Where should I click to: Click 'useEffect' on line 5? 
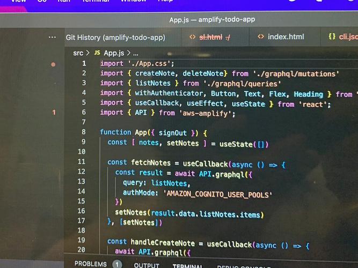click(x=205, y=103)
